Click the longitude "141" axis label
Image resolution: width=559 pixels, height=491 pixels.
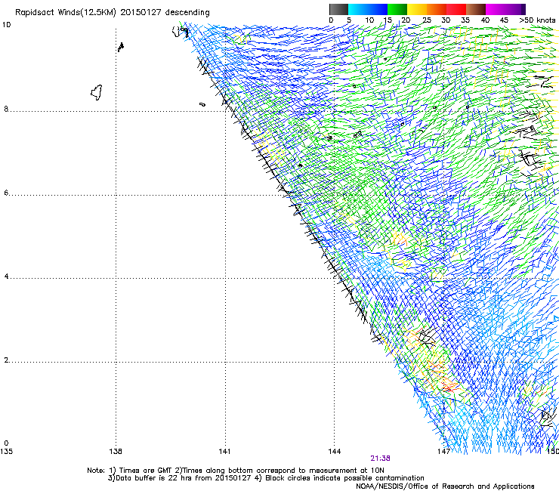point(224,452)
